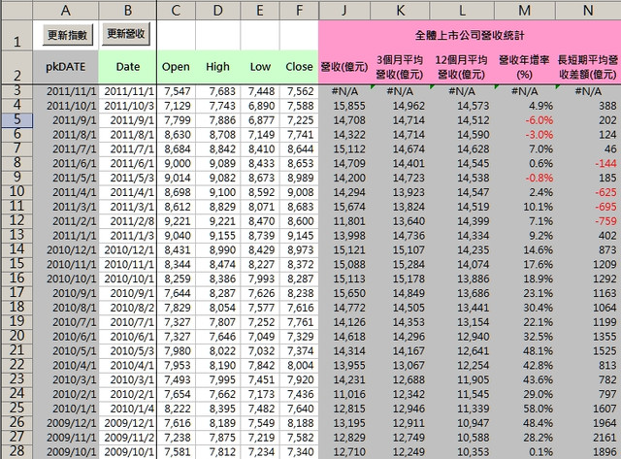Click Date cell 2011/2/8
The height and width of the screenshot is (459, 621).
pyautogui.click(x=127, y=221)
